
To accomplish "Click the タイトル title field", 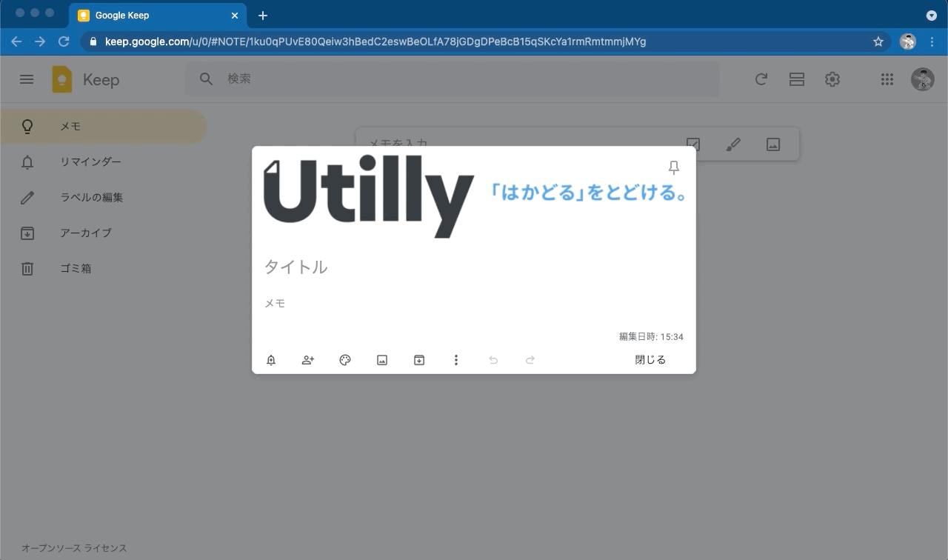I will click(474, 267).
